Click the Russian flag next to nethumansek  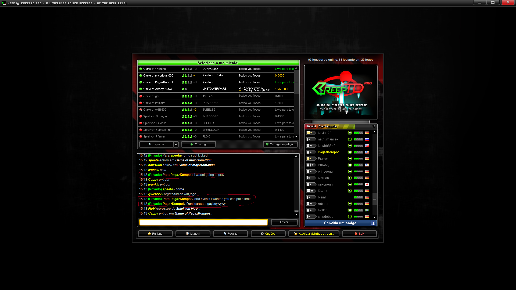pyautogui.click(x=367, y=139)
